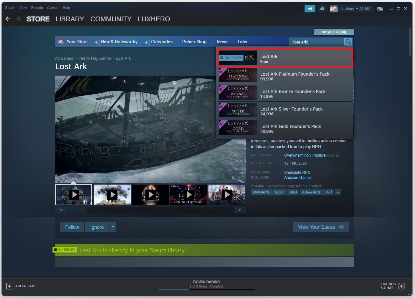Go to the COMMUNITY tab
The image size is (415, 298).
(111, 19)
